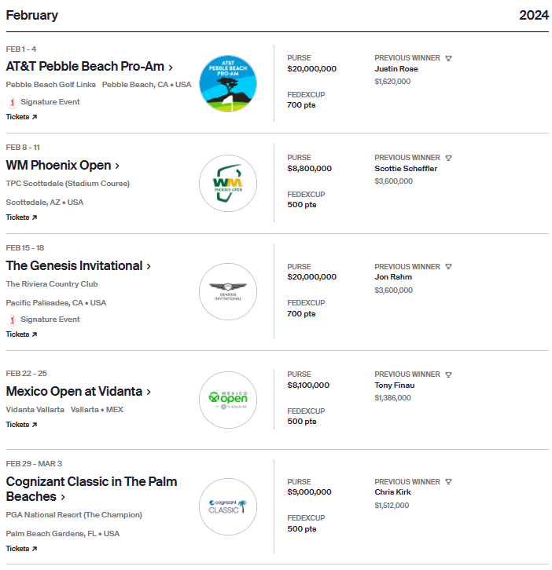Click external arrow icon on Cognizant Classic Tickets
This screenshot has width=552, height=570.
click(35, 549)
